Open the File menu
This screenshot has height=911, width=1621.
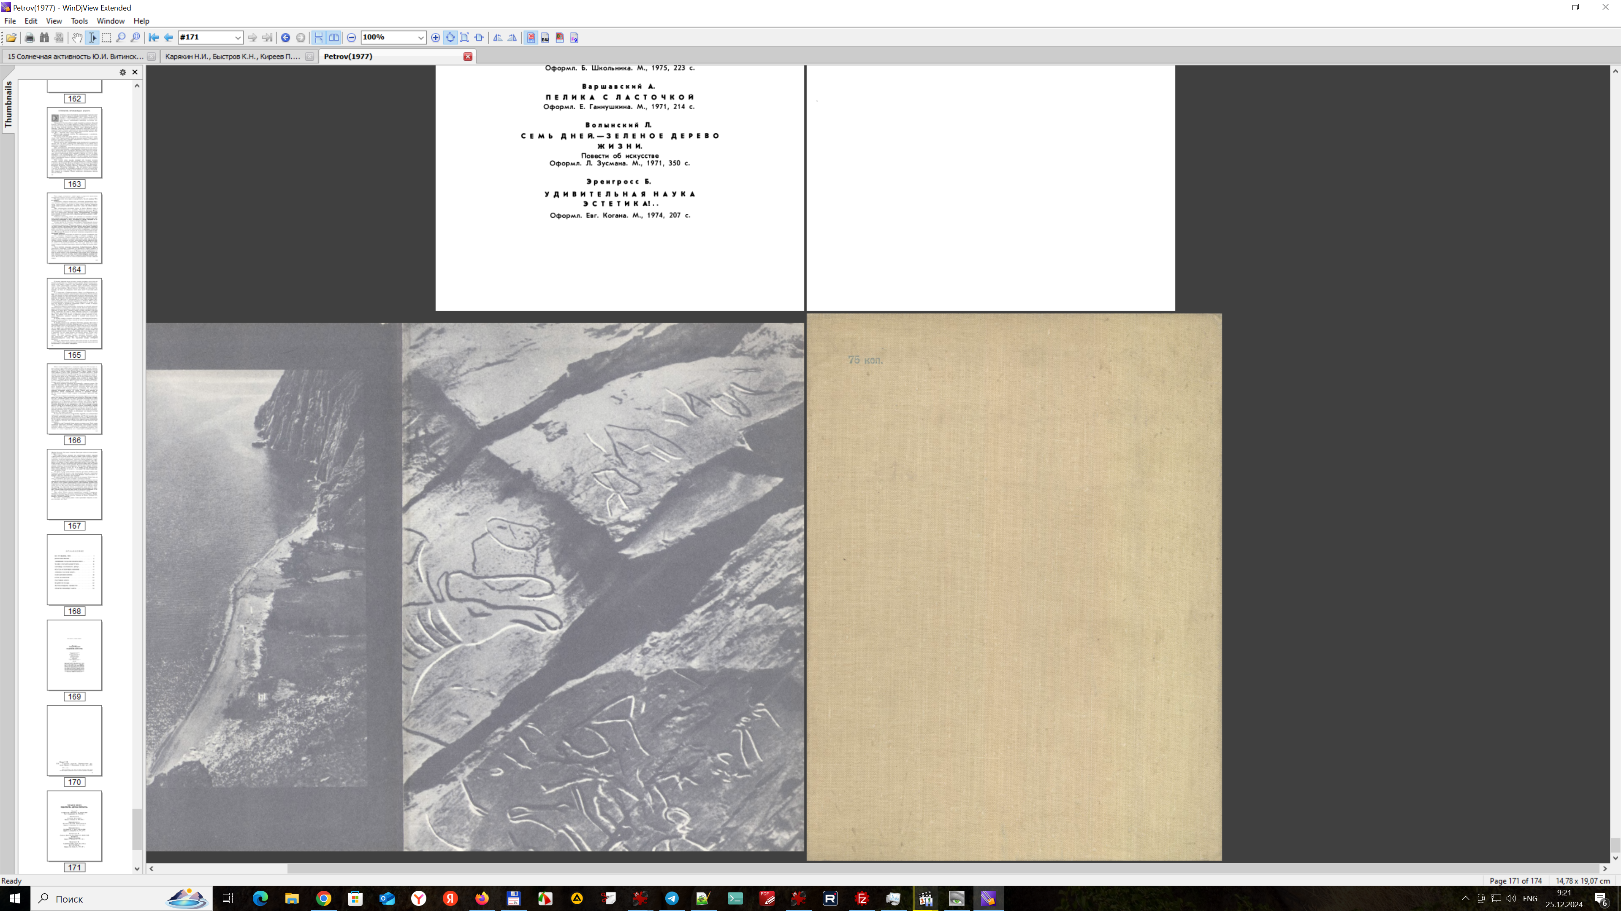pyautogui.click(x=10, y=21)
